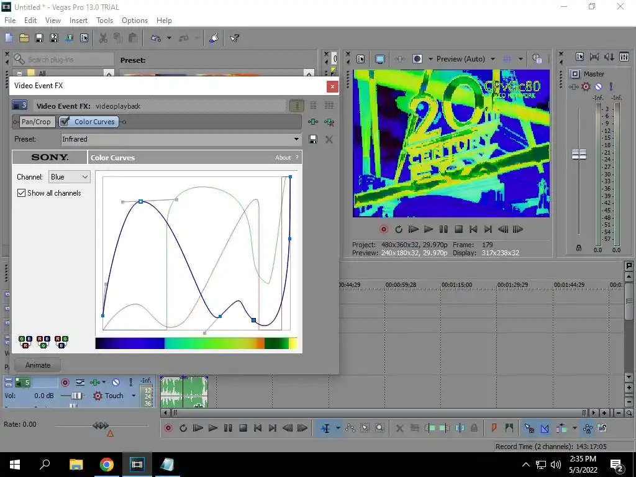Click the Go to Start button in the timeline transport
The image size is (636, 477).
coord(258,428)
